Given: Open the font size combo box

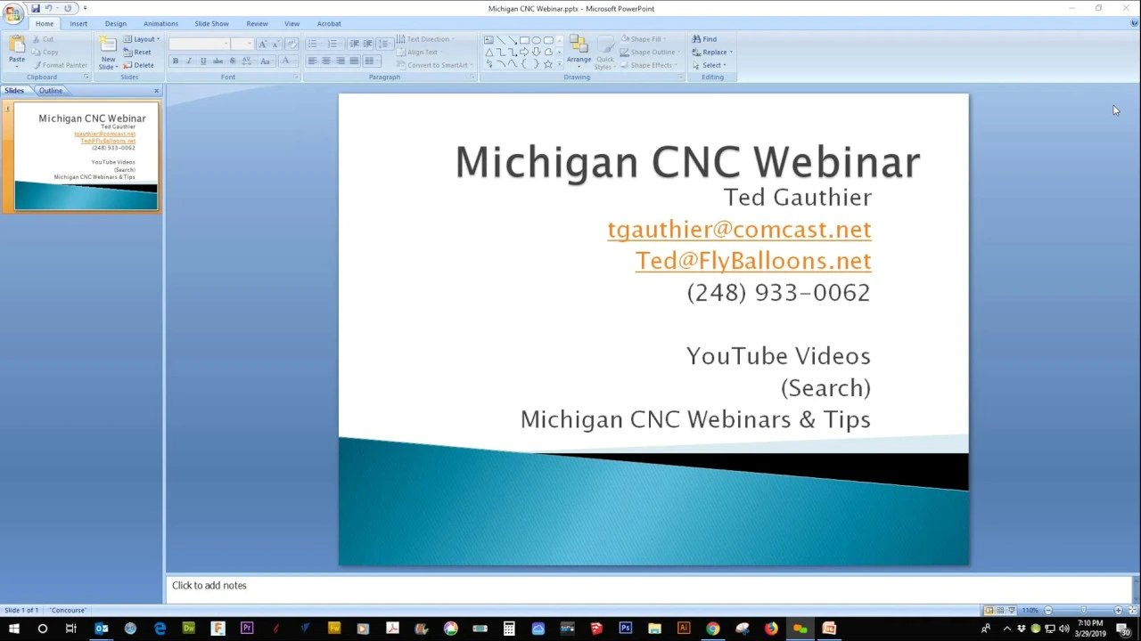Looking at the screenshot, I should 242,44.
